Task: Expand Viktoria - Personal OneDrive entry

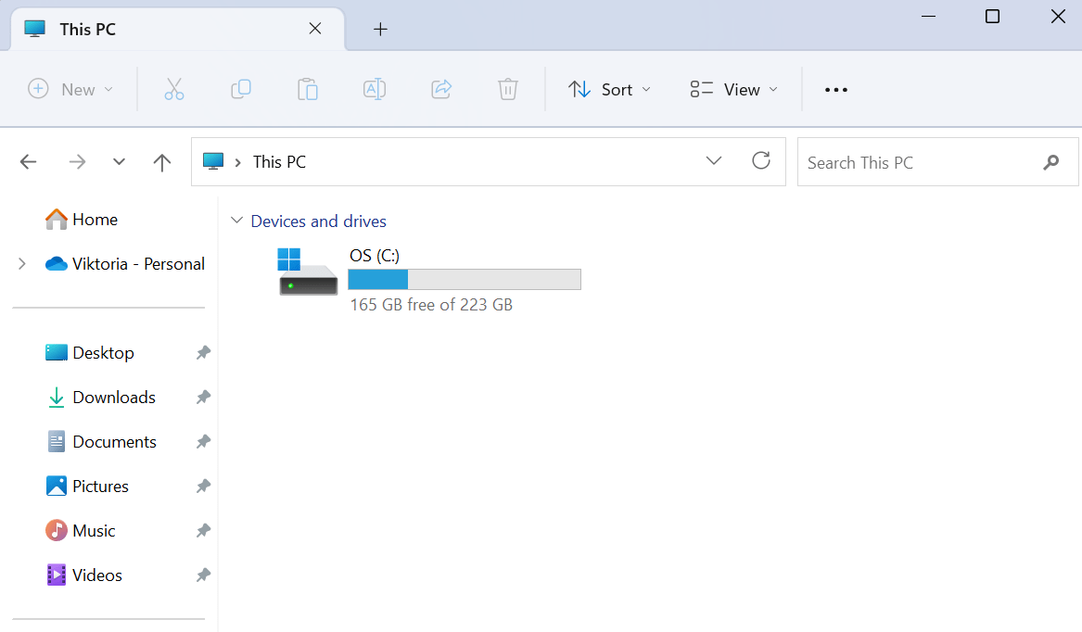Action: click(21, 263)
